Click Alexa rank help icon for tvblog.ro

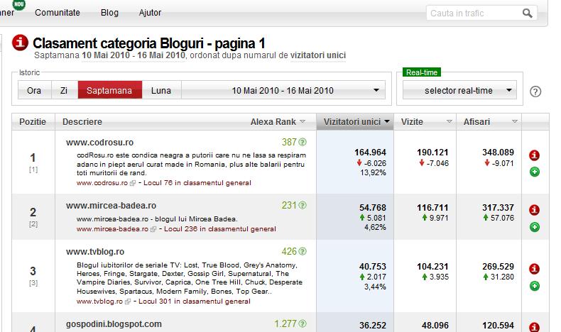[x=303, y=251]
